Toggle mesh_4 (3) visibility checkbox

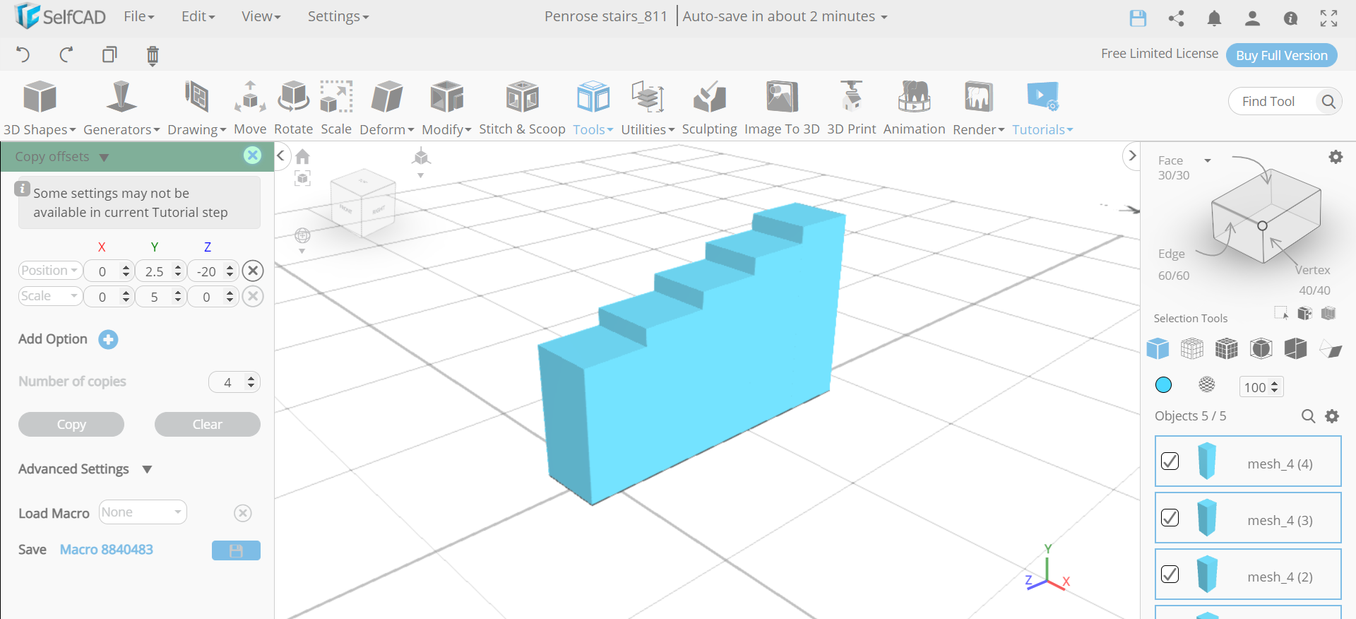[x=1170, y=517]
